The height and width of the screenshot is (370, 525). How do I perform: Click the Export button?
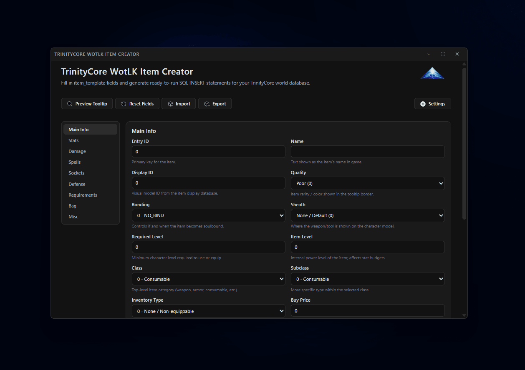coord(215,104)
